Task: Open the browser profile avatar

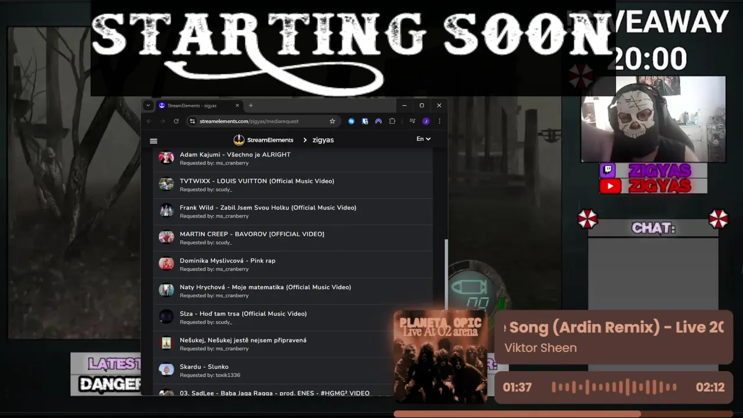Action: click(426, 121)
